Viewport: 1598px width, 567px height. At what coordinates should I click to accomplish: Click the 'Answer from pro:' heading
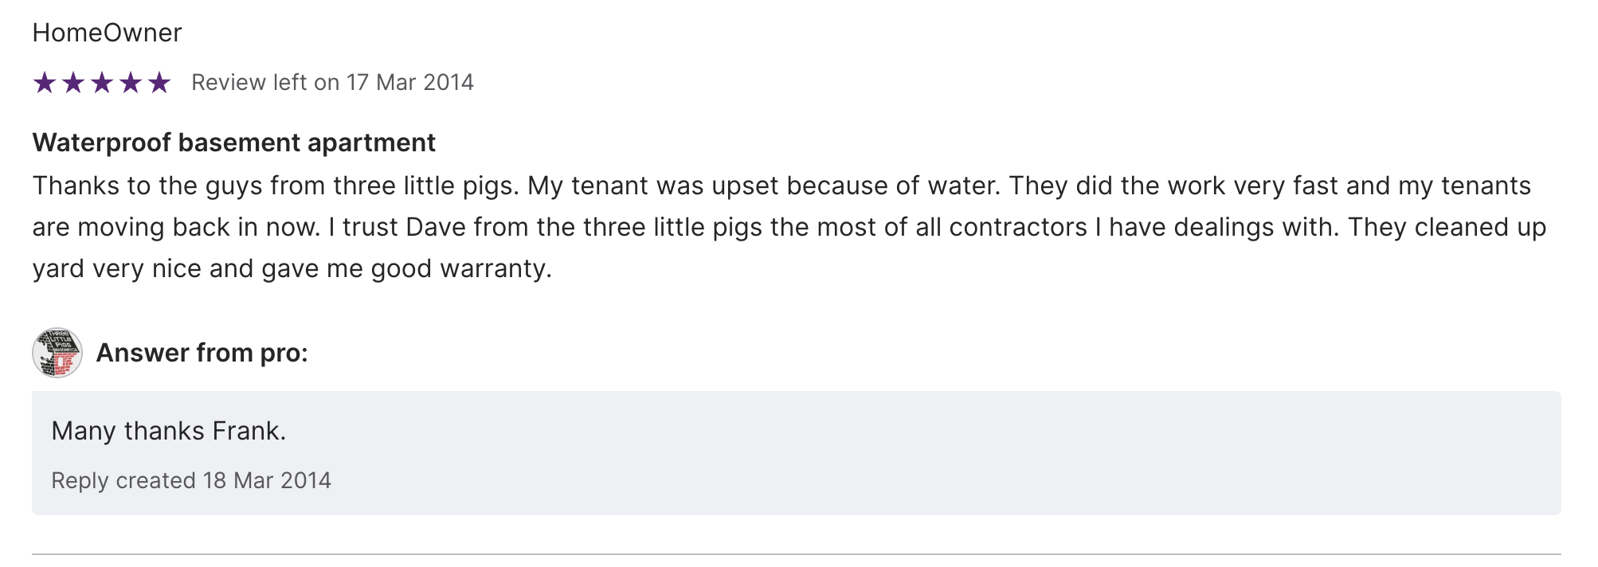click(202, 353)
